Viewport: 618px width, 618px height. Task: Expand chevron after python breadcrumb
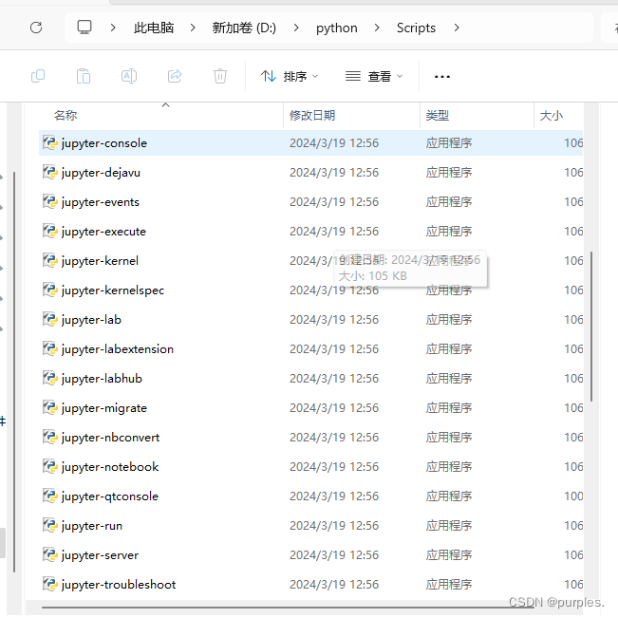click(377, 28)
